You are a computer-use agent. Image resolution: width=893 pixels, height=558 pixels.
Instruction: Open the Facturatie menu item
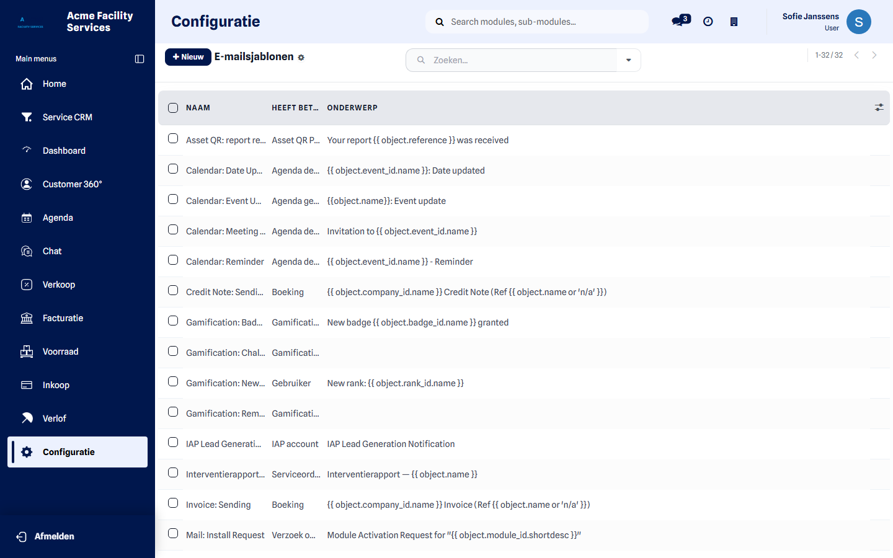78,318
